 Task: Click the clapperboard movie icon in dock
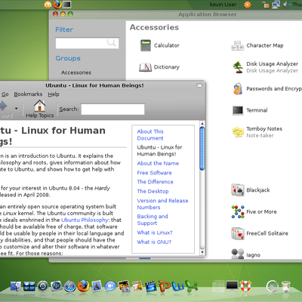pyautogui.click(x=151, y=286)
